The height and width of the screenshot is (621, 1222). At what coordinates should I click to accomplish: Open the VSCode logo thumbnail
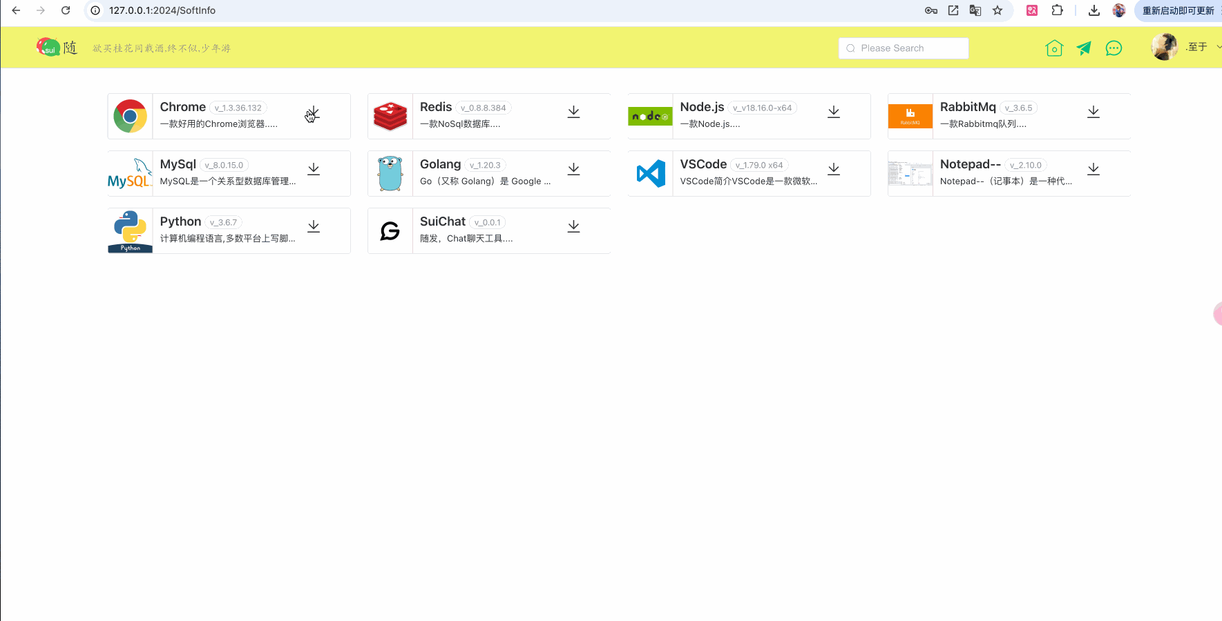[x=650, y=173]
